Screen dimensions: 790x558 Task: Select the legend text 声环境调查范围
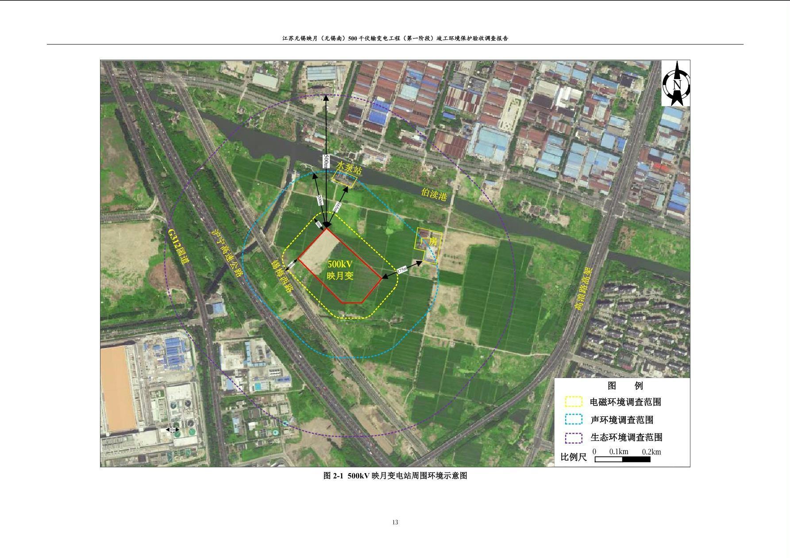pyautogui.click(x=622, y=420)
